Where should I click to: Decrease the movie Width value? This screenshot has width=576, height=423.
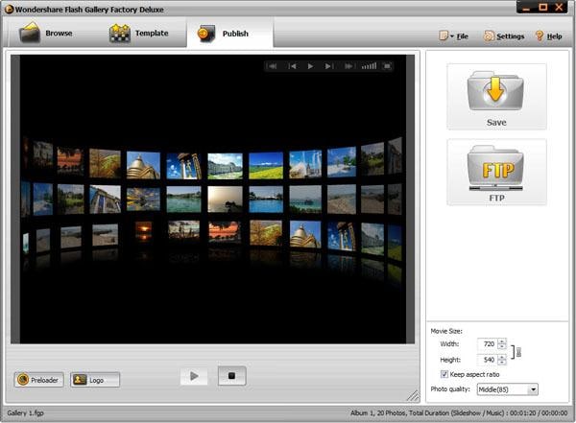pyautogui.click(x=502, y=346)
